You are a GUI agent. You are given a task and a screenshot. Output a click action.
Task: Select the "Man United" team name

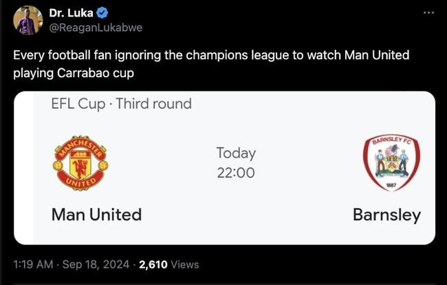click(96, 215)
